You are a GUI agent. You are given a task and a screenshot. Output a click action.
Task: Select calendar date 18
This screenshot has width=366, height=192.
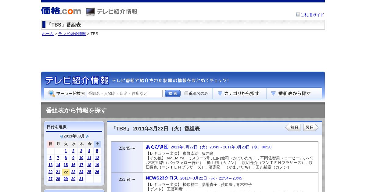coord(89,165)
